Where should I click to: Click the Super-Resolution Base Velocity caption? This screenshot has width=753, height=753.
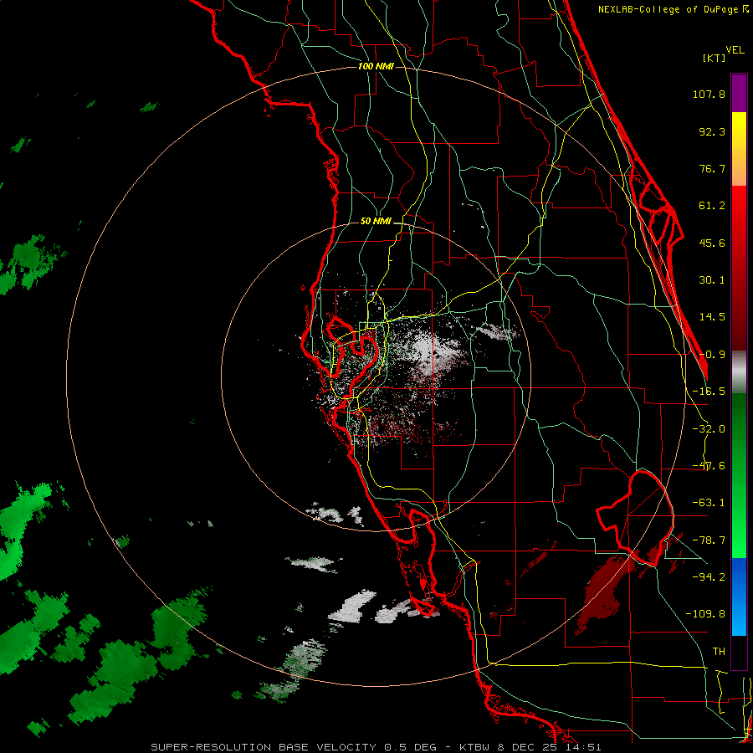click(376, 747)
